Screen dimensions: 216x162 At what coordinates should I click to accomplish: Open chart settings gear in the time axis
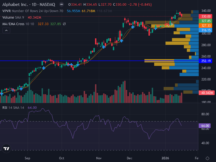click(x=207, y=158)
